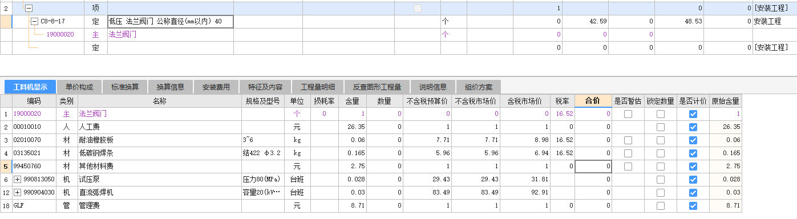797x219 pixels.
Task: Open the 说明信息 tab
Action: tap(433, 87)
